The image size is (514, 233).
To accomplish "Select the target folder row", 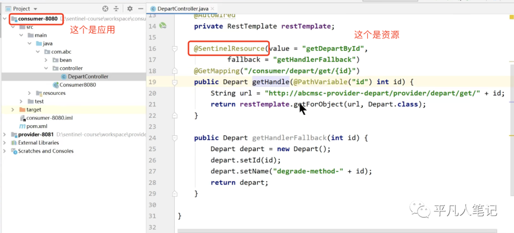I will coord(74,110).
